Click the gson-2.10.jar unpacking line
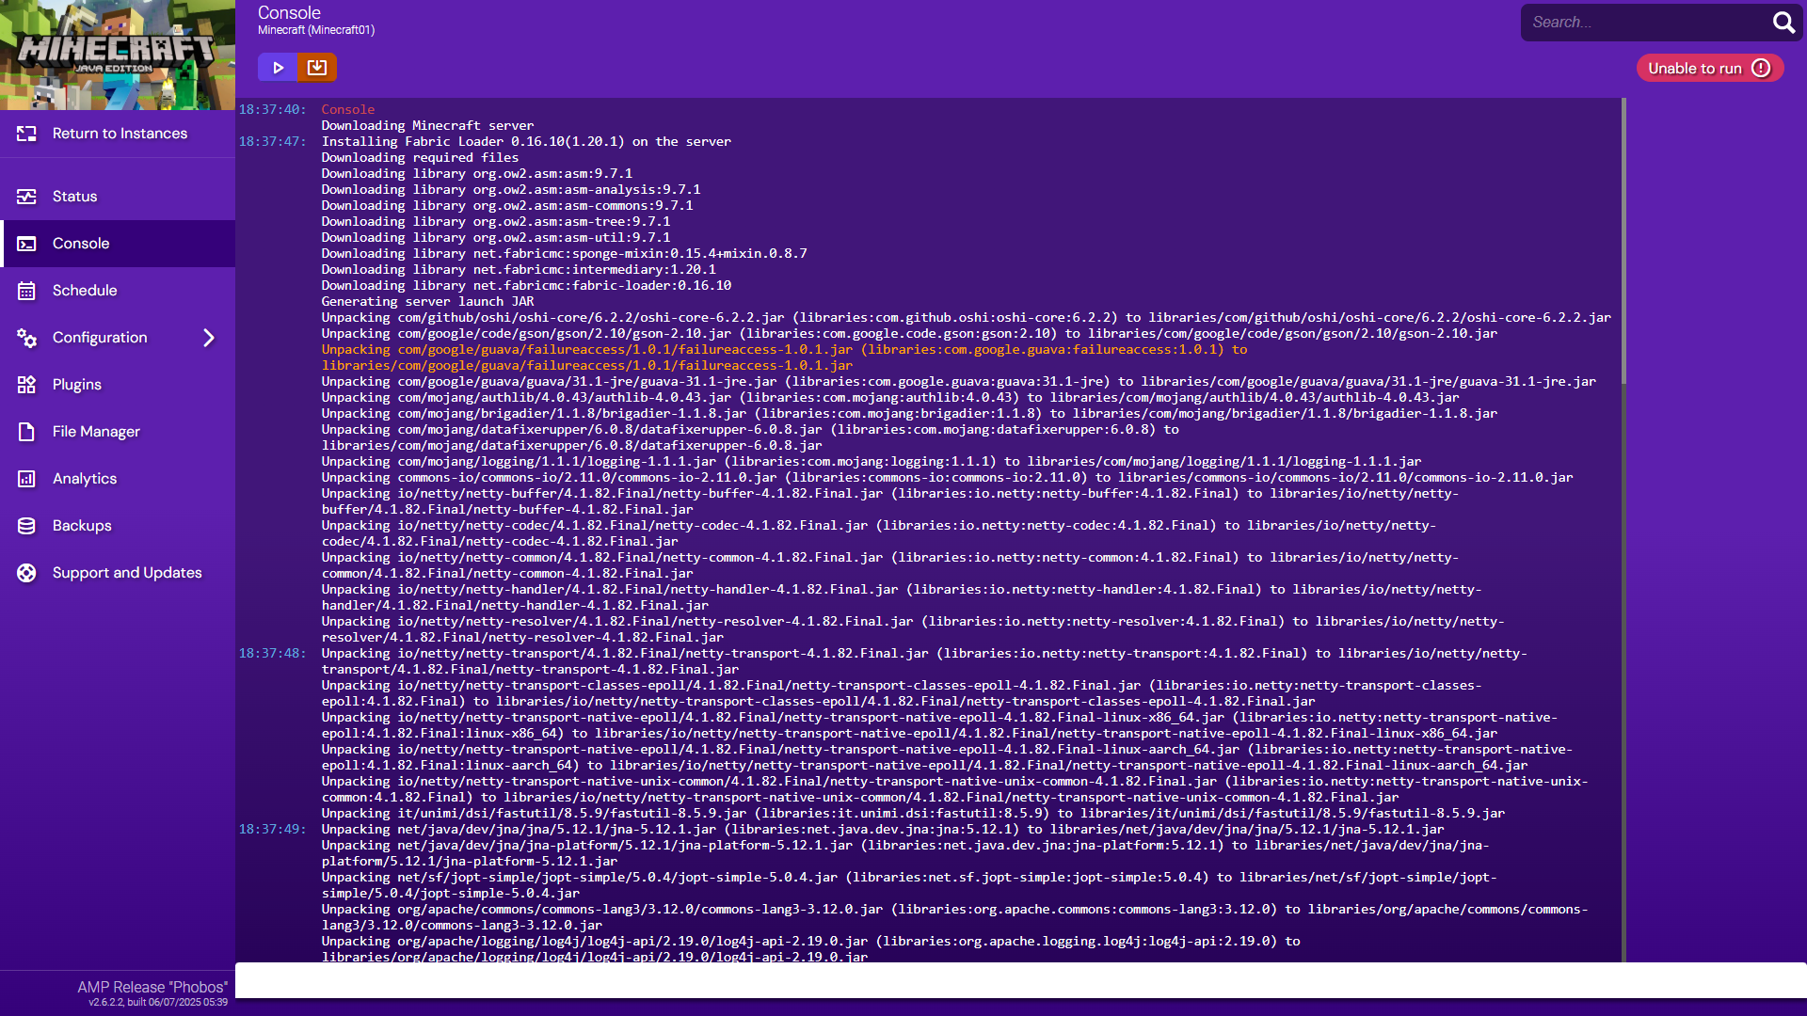Screen dimensions: 1807x1016 point(909,333)
